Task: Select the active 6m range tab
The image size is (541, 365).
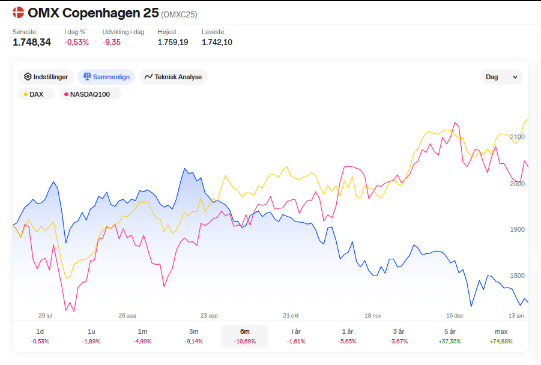Action: [x=244, y=336]
